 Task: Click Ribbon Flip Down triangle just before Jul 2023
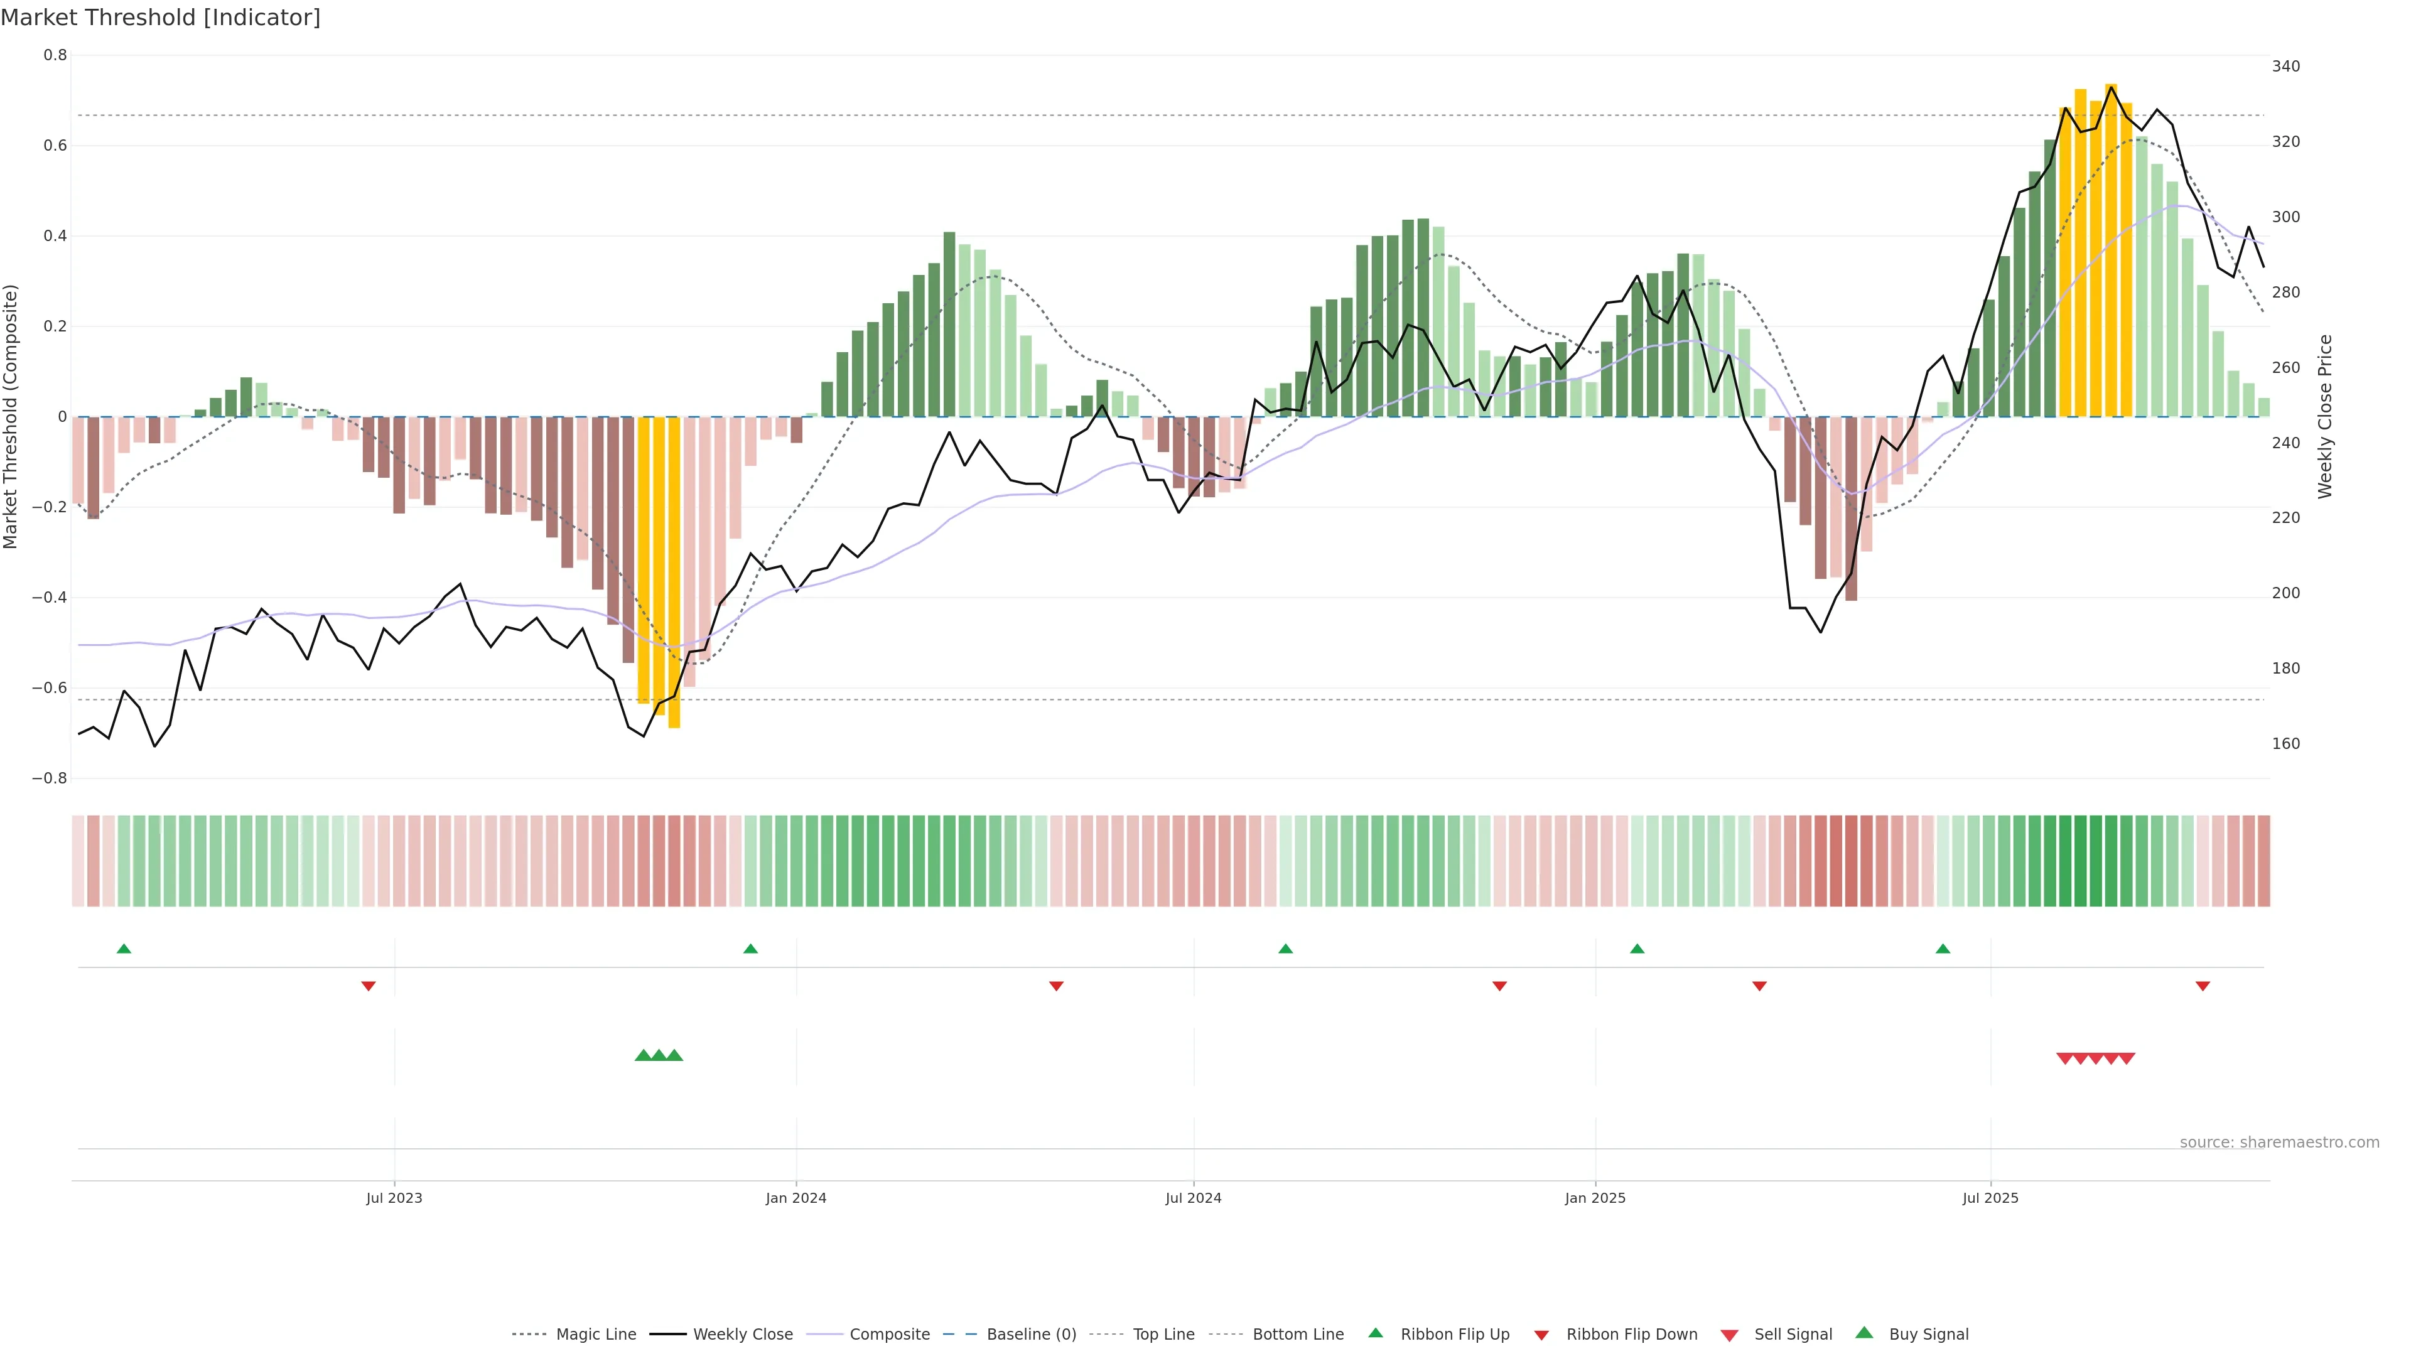tap(369, 986)
